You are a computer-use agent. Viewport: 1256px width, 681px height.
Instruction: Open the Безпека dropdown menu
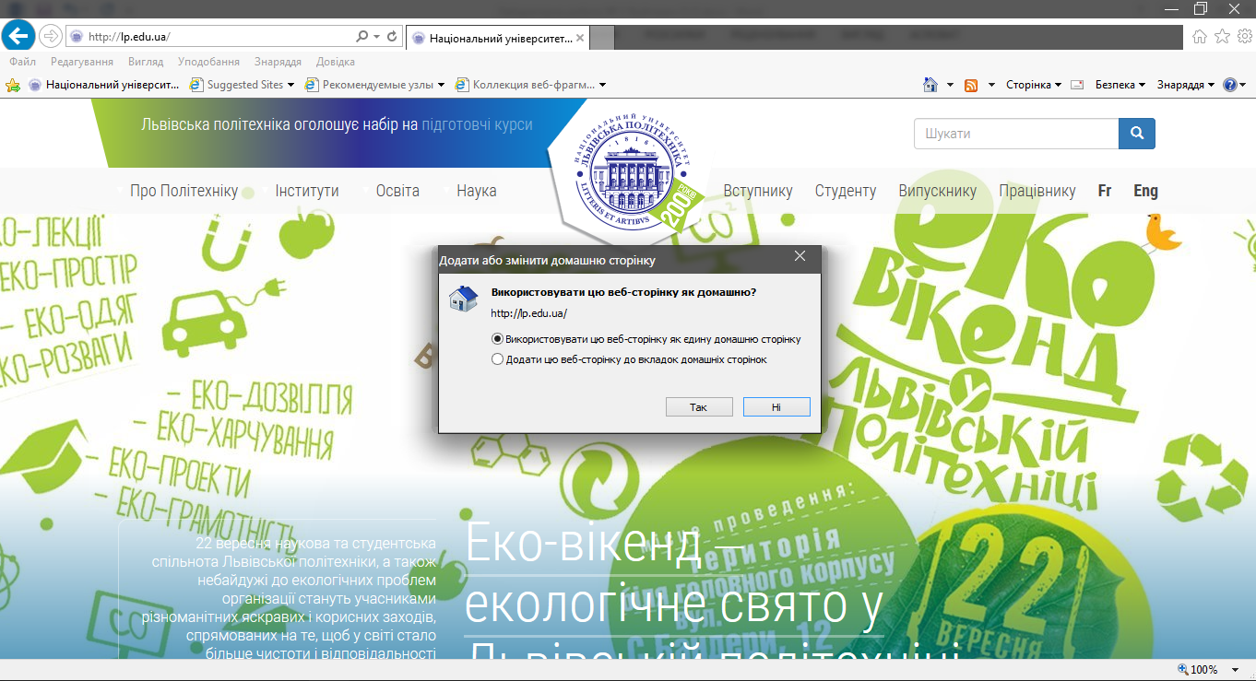(x=1120, y=85)
